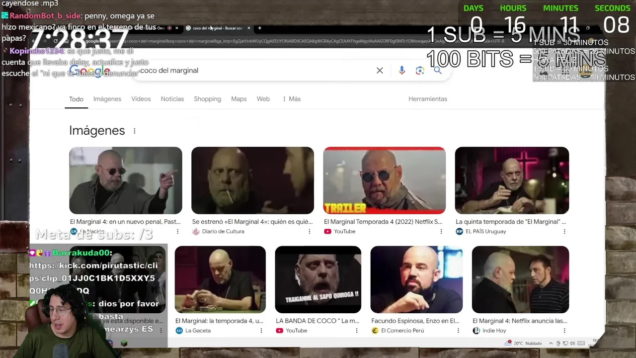
Task: Click the La Gaceta source favicon
Action: (179, 331)
